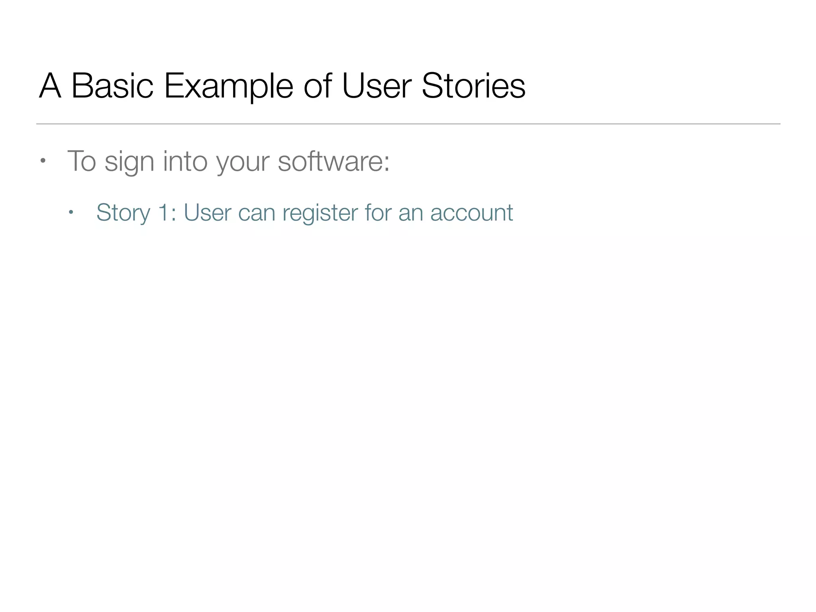The image size is (816, 612).
Task: Click the word "software:" in the first bullet
Action: coord(333,161)
